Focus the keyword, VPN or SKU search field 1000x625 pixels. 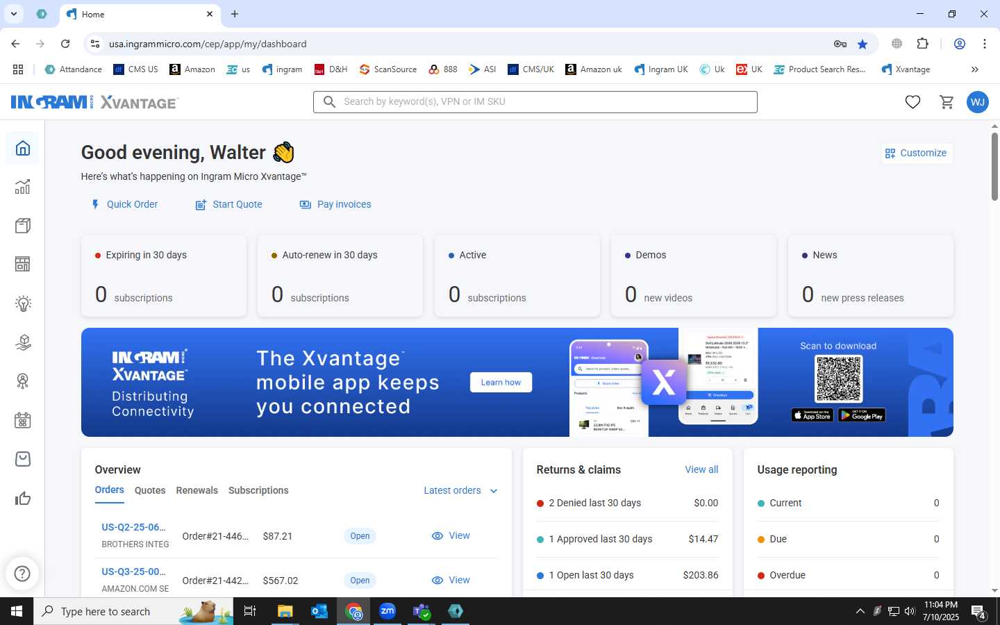point(535,102)
